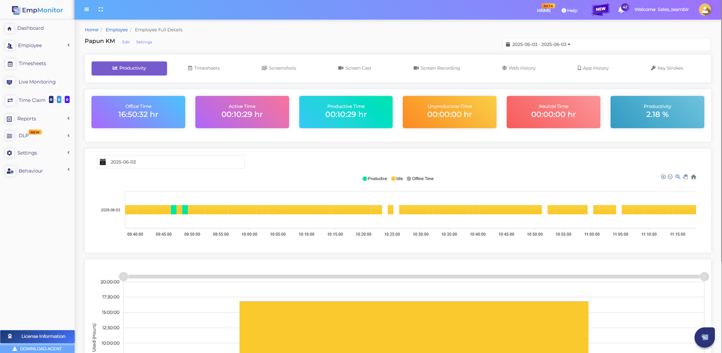Screen dimensions: 722x353
Task: Click the calendar icon beside 2025-06-03
Action: coord(103,162)
